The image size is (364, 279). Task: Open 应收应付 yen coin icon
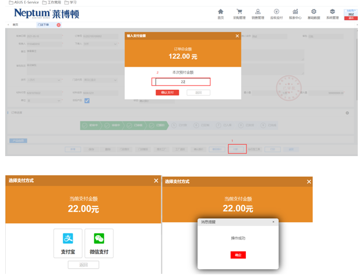[276, 14]
